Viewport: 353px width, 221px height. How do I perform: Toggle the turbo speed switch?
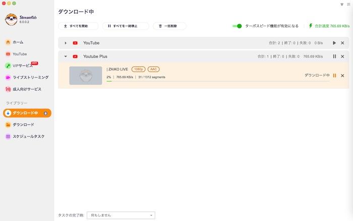coord(237,26)
